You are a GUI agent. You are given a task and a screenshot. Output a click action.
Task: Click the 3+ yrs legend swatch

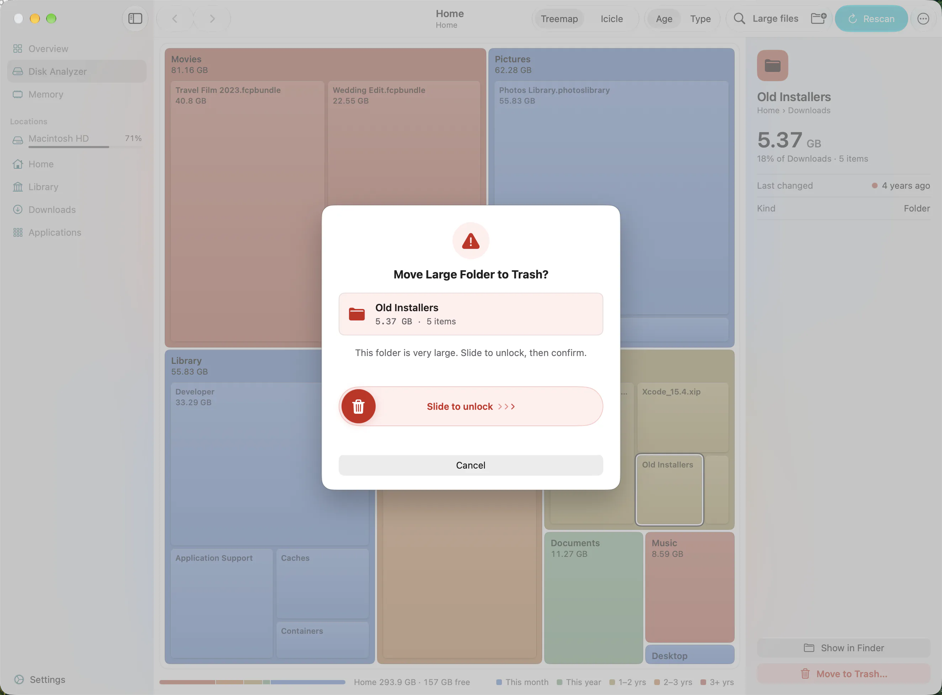[x=703, y=682]
